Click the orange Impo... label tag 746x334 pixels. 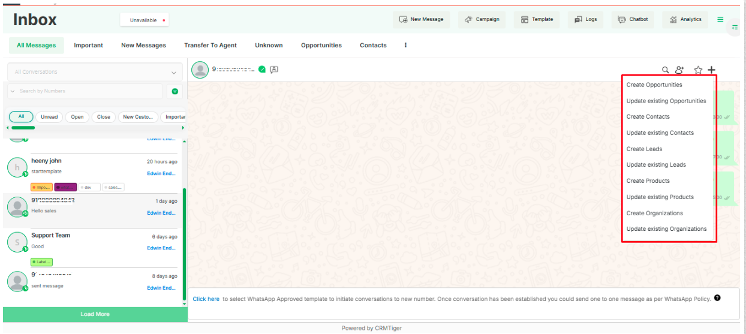41,187
